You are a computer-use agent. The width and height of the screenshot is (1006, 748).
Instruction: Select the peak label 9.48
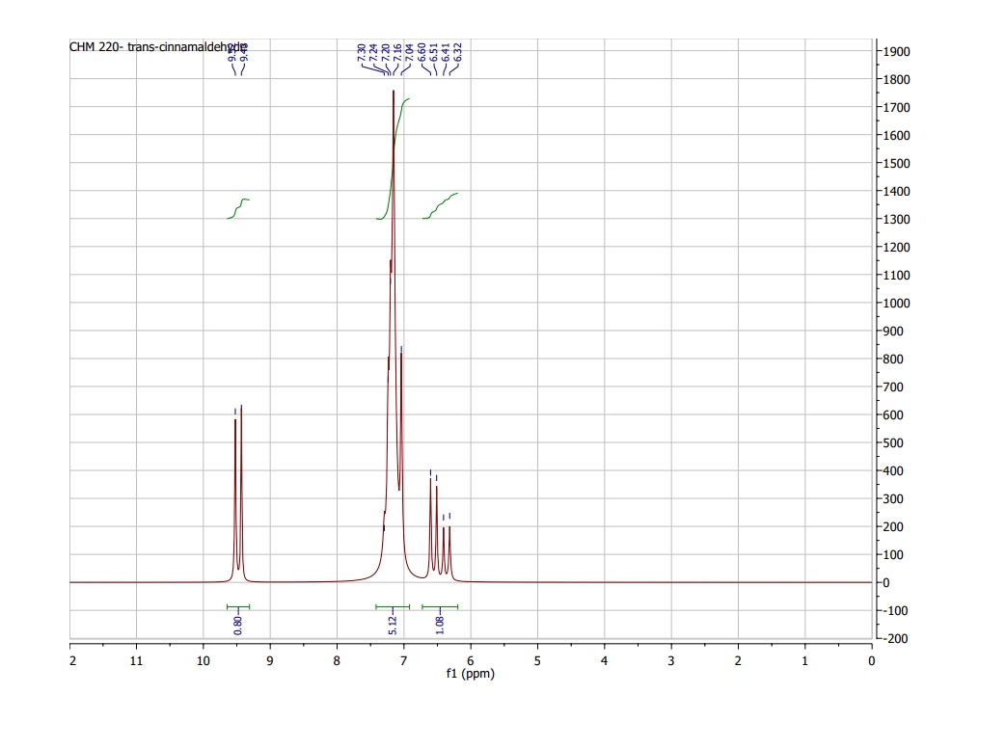[231, 53]
